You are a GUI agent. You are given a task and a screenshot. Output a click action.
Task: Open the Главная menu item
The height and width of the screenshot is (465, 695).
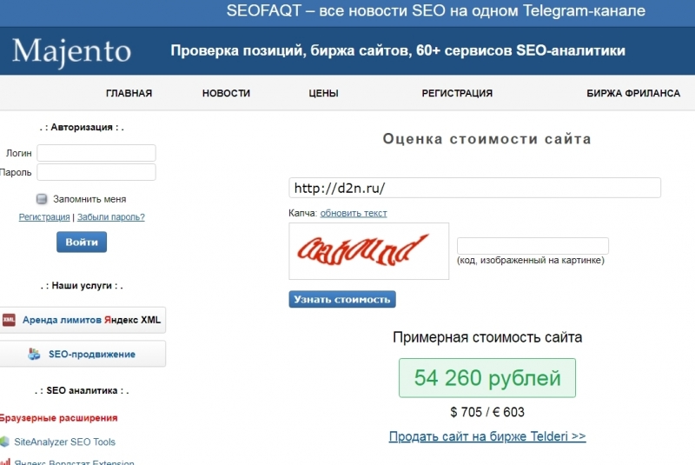click(x=129, y=94)
